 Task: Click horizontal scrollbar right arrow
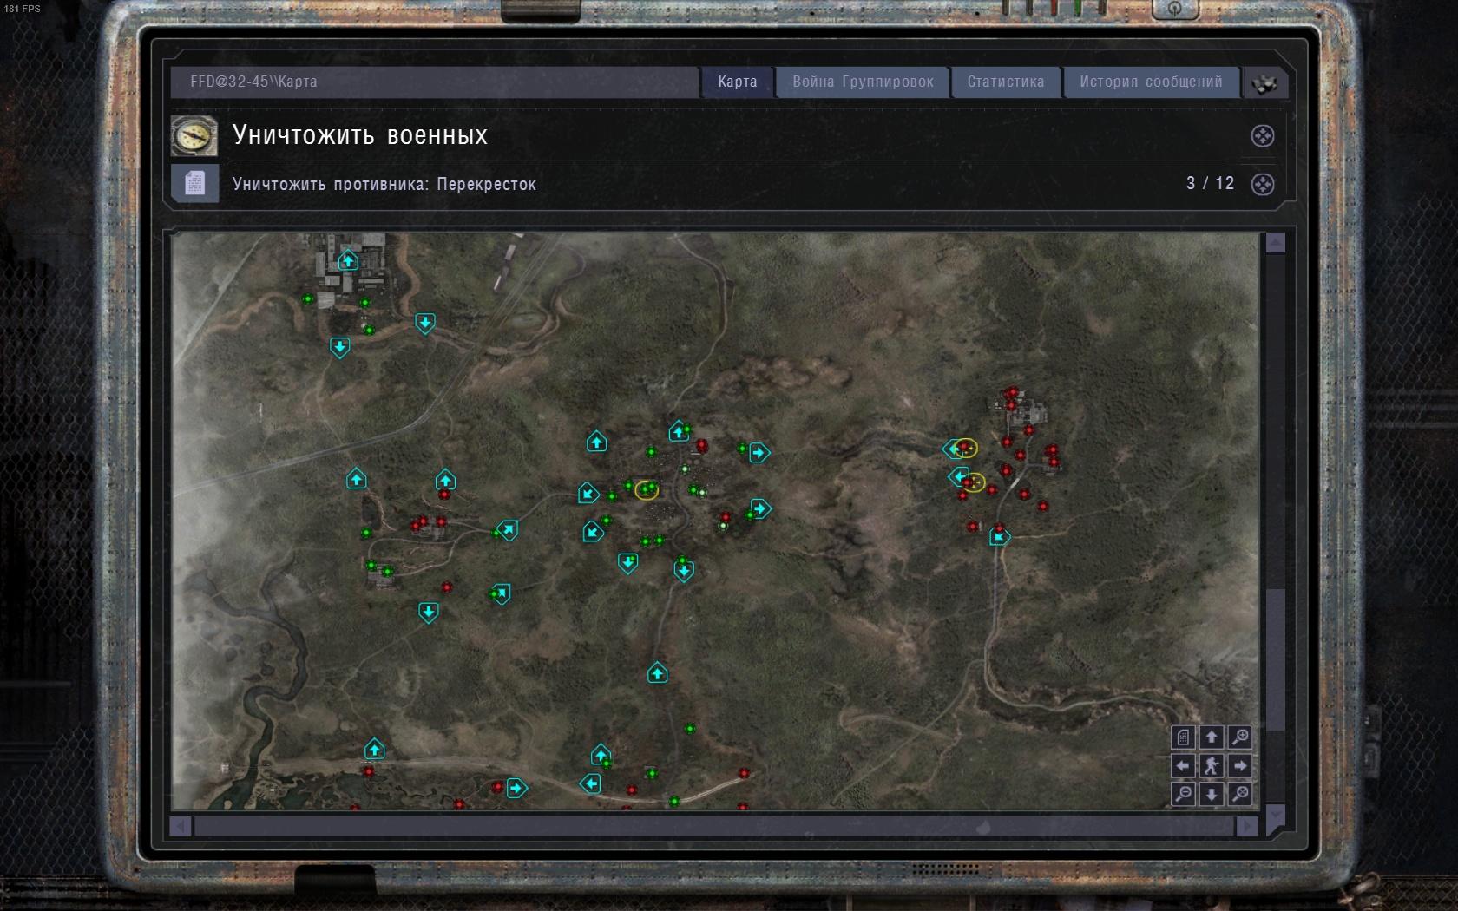coord(1246,827)
